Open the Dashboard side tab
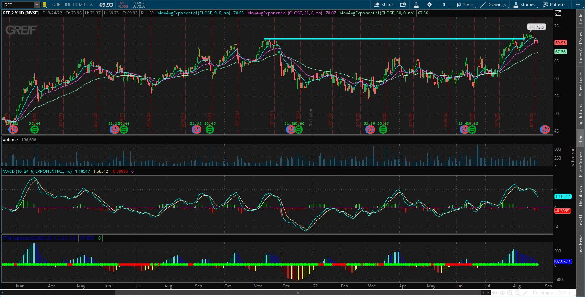The width and height of the screenshot is (585, 297). (x=580, y=195)
